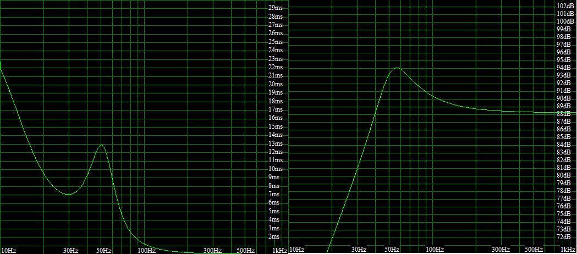Click "300Hz" on the decibel graph
The height and width of the screenshot is (254, 577).
tap(501, 250)
